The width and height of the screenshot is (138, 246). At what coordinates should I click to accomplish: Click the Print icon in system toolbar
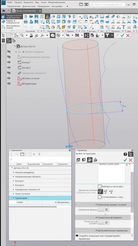point(26,22)
